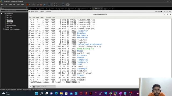Switch to the Ansible-Tower VM tab
Image resolution: width=172 pixels, height=96 pixels.
84,9
